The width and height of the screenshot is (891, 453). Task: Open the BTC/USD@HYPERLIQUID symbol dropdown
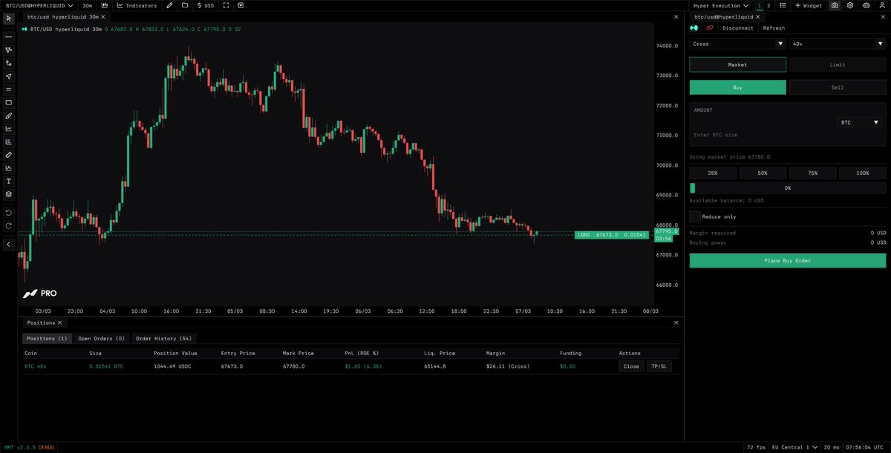[x=39, y=5]
